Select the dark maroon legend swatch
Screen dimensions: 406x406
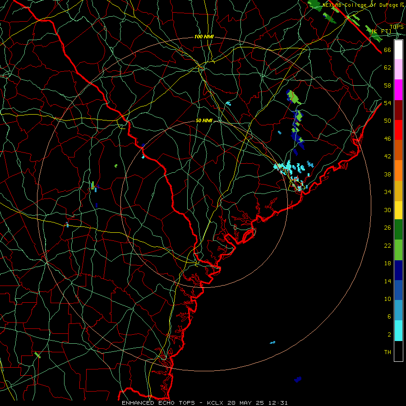(398, 110)
